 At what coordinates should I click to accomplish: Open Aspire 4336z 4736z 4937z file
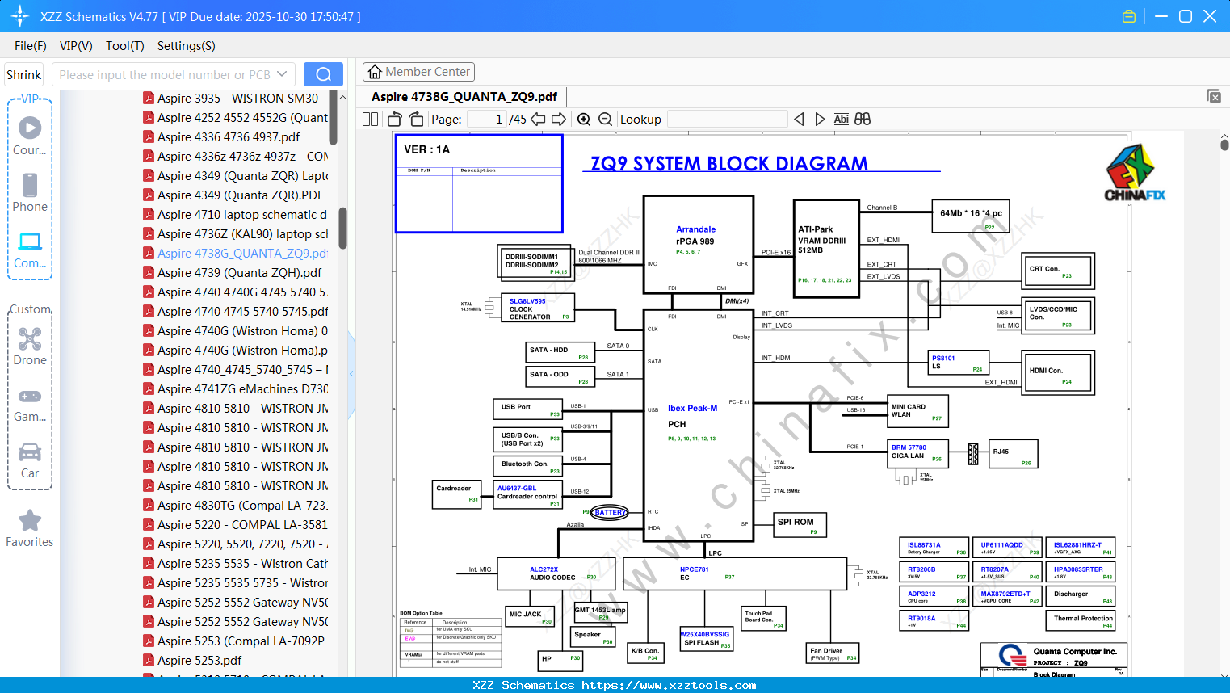tap(242, 156)
